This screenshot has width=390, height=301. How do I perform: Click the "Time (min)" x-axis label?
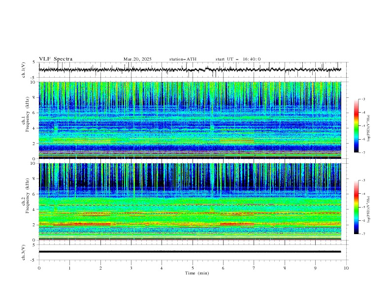click(197, 273)
